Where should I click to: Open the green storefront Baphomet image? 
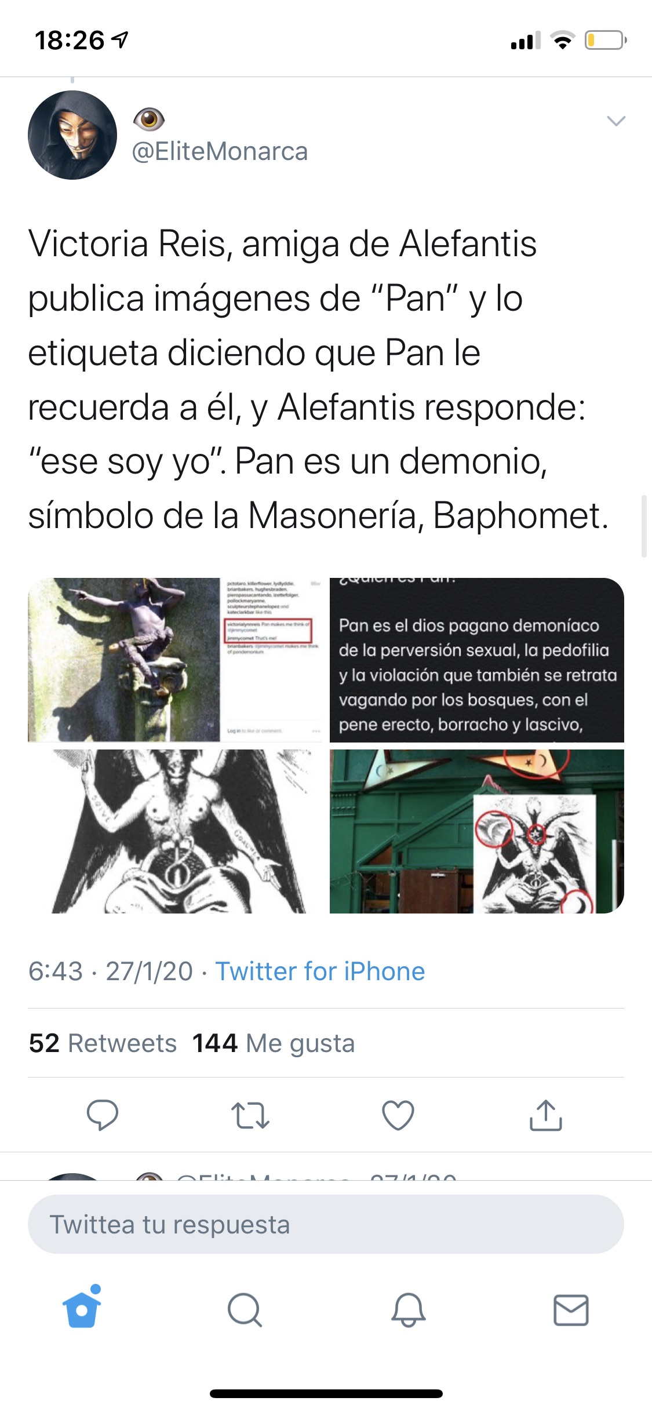pyautogui.click(x=477, y=831)
